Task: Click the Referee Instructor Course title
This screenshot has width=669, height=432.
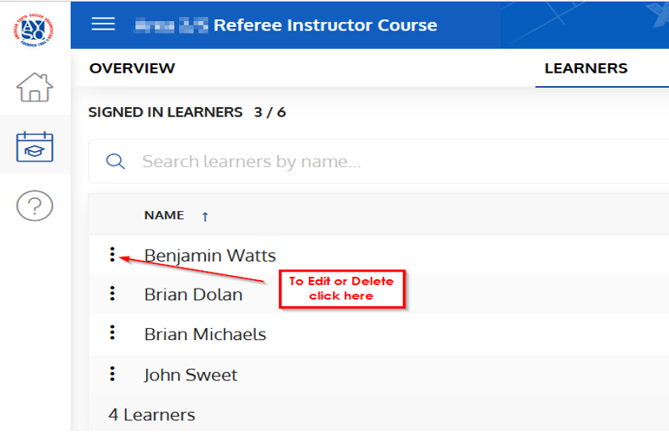Action: 325,24
